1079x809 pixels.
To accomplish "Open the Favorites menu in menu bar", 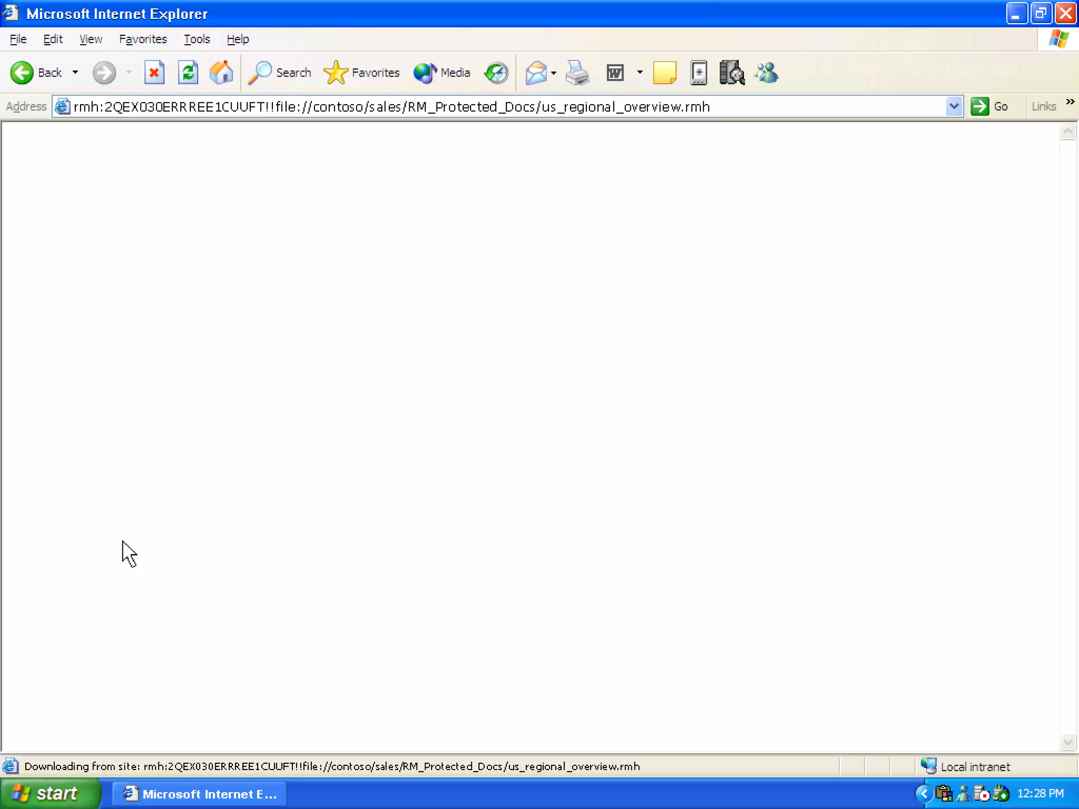I will click(x=143, y=39).
